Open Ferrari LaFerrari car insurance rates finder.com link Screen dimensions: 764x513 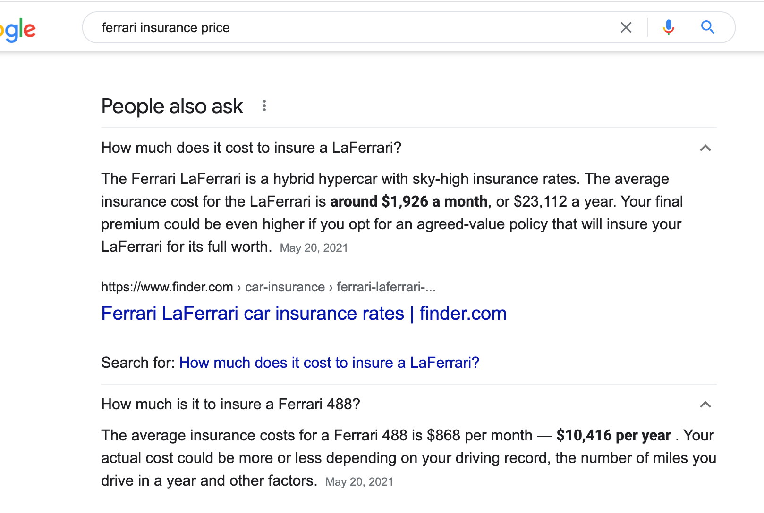click(x=304, y=314)
